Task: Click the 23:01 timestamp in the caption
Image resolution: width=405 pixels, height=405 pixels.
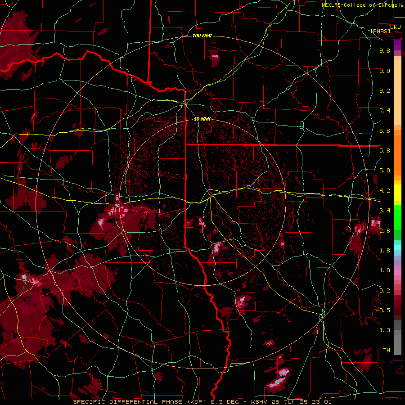Action: coord(322,402)
